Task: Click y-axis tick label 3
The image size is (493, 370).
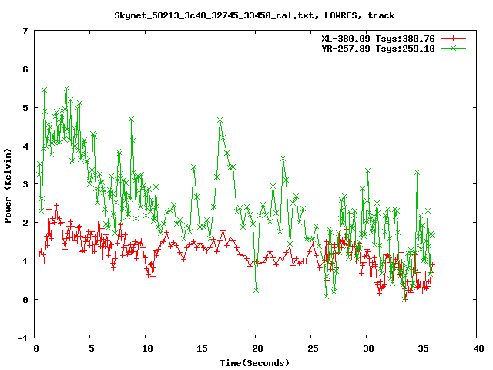Action: point(25,184)
